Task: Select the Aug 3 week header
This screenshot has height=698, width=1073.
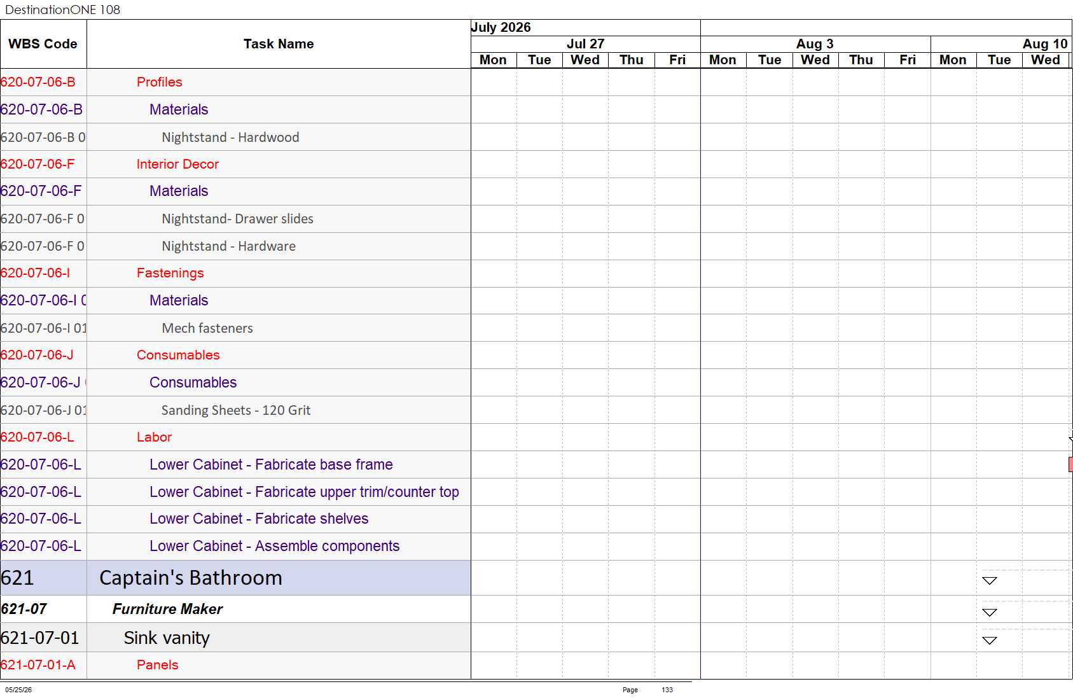Action: pyautogui.click(x=815, y=44)
